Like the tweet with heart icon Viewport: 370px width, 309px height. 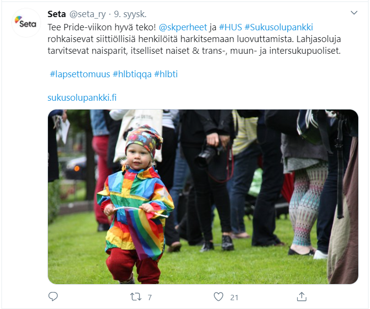[x=218, y=297]
